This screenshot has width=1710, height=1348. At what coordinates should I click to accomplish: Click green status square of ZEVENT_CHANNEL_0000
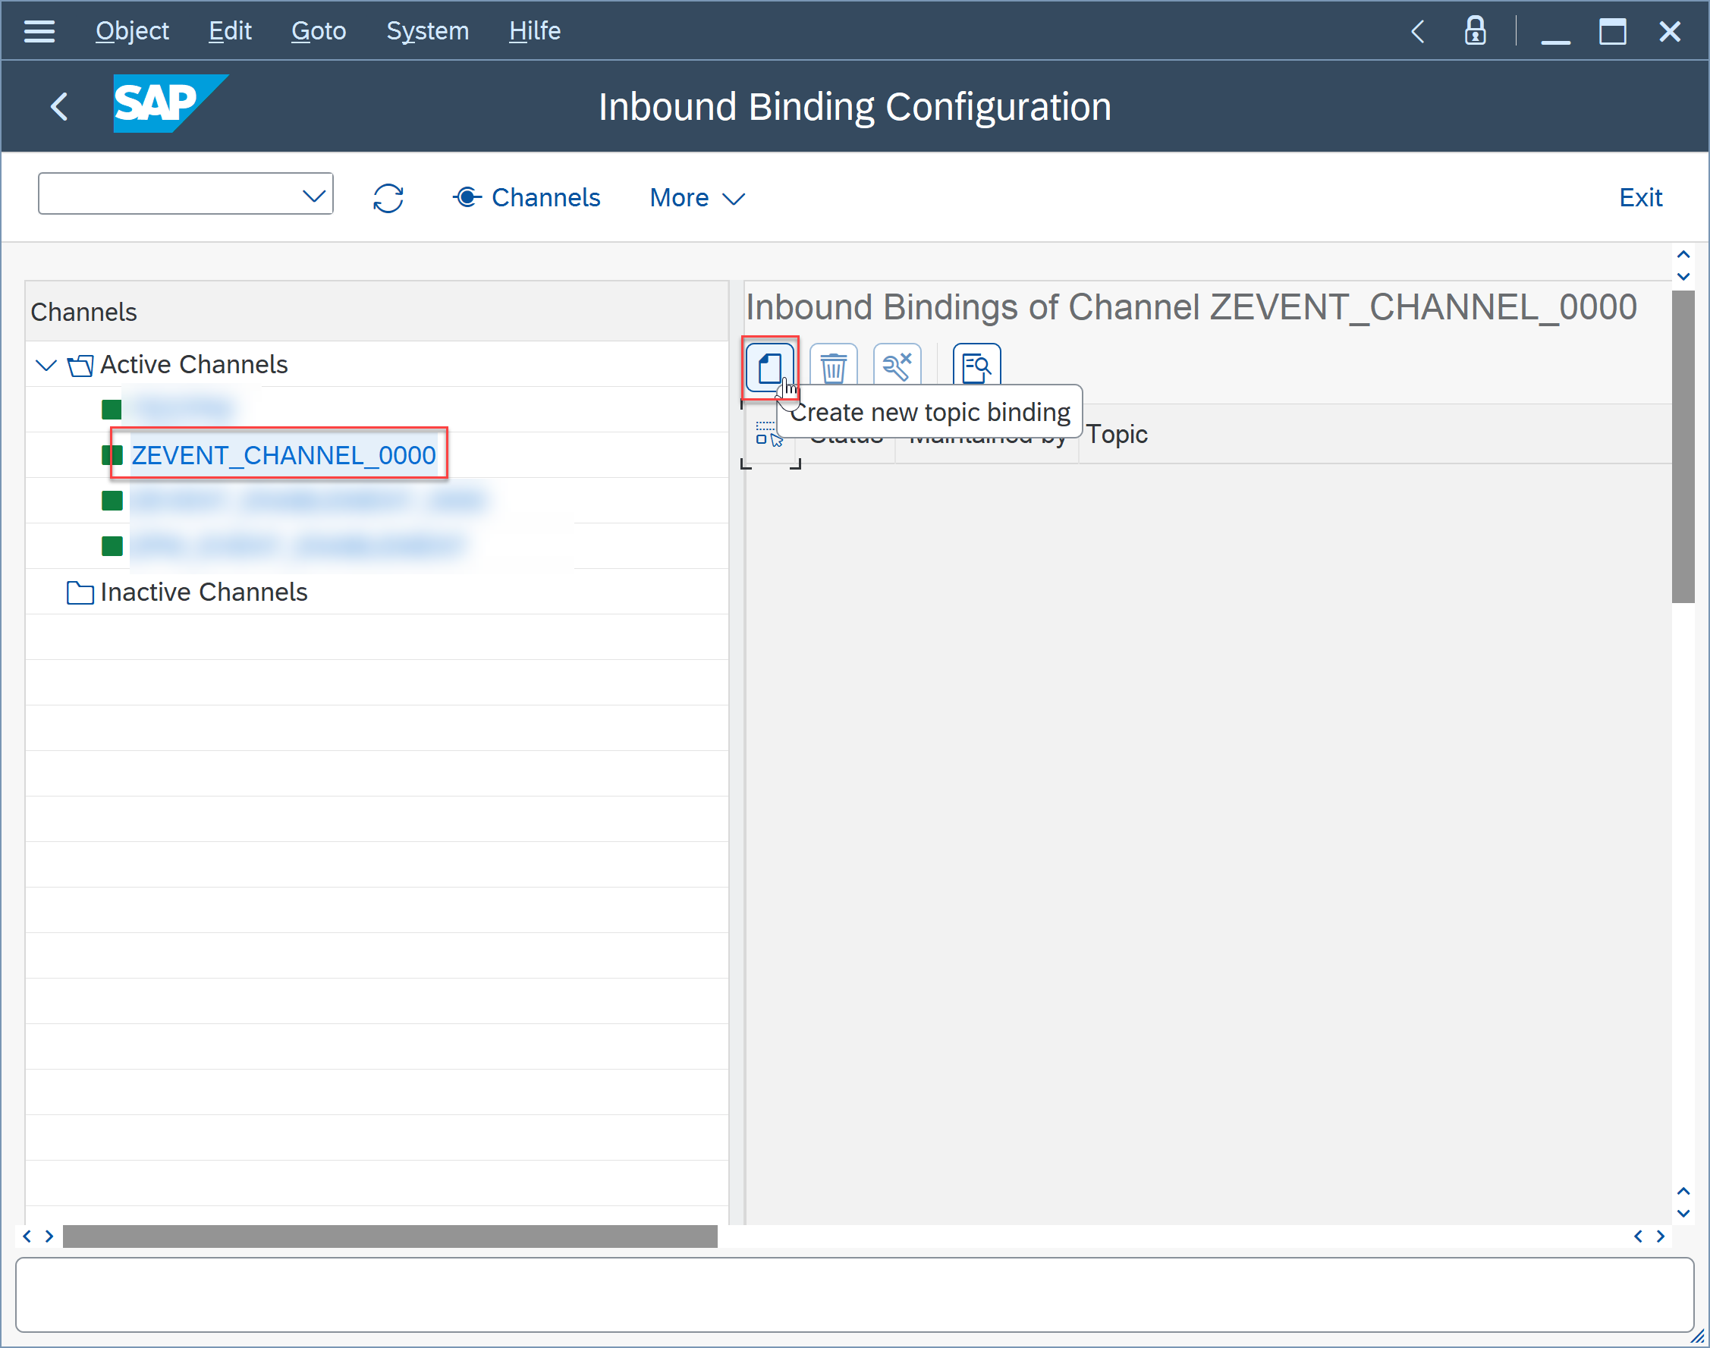(112, 455)
